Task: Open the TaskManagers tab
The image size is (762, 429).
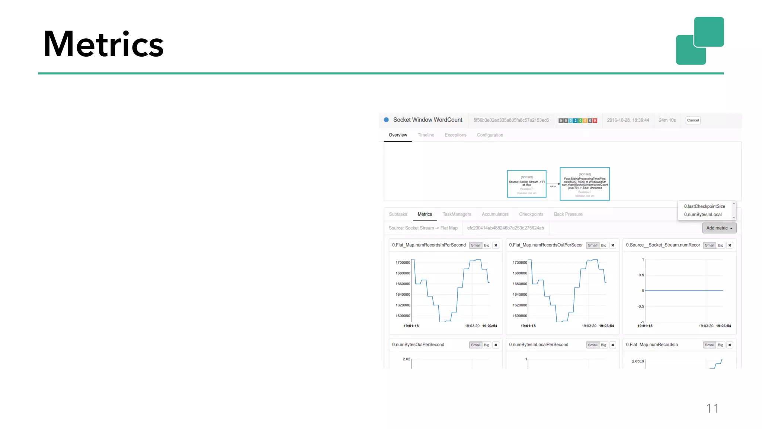Action: point(457,214)
